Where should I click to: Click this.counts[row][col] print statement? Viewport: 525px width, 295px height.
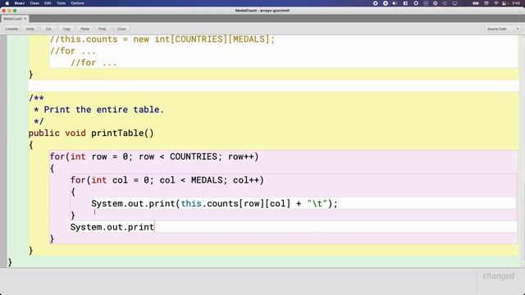214,203
